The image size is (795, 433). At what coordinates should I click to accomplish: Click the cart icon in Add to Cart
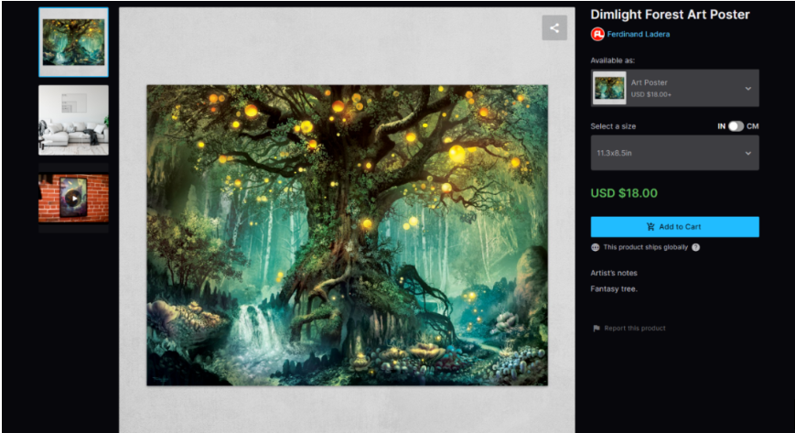650,227
